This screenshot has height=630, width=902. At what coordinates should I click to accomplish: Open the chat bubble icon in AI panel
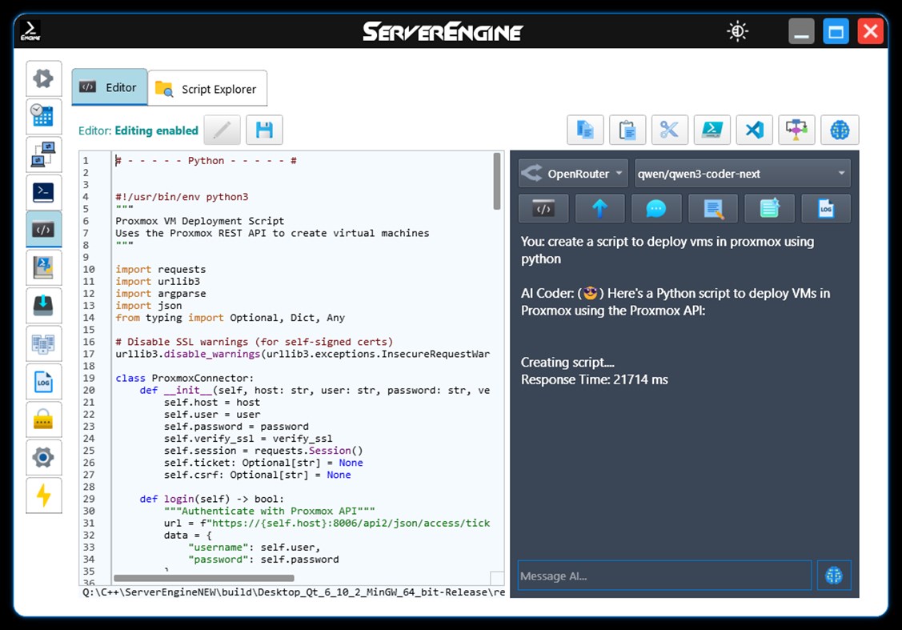pos(656,208)
